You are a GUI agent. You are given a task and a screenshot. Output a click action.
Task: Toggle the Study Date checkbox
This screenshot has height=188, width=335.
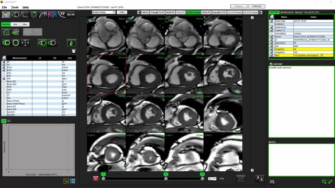[272, 21]
